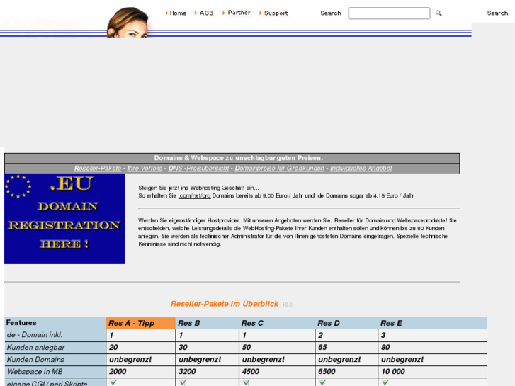Image resolution: width=515 pixels, height=386 pixels.
Task: Open the AGB menu link
Action: point(206,13)
